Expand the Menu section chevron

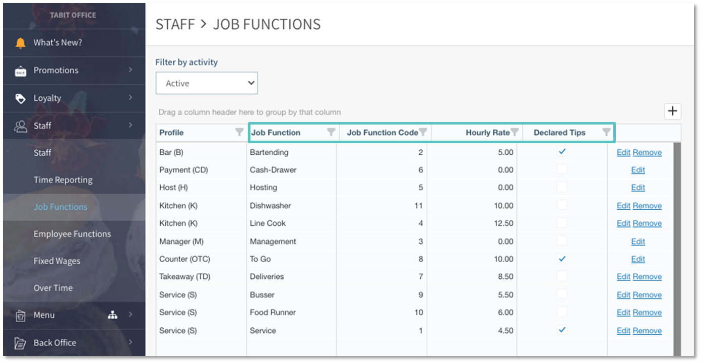coord(131,315)
